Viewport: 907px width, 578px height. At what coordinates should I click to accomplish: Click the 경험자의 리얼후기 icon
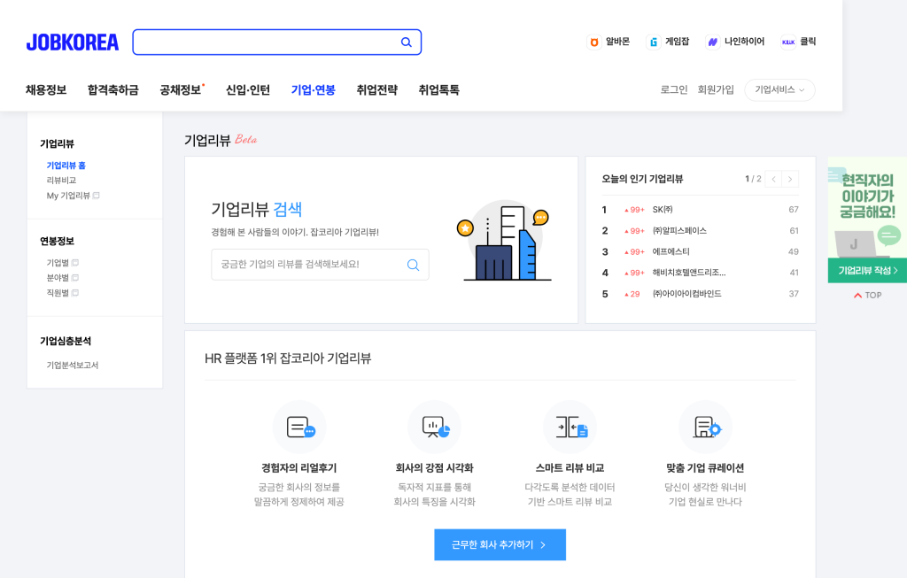coord(299,428)
